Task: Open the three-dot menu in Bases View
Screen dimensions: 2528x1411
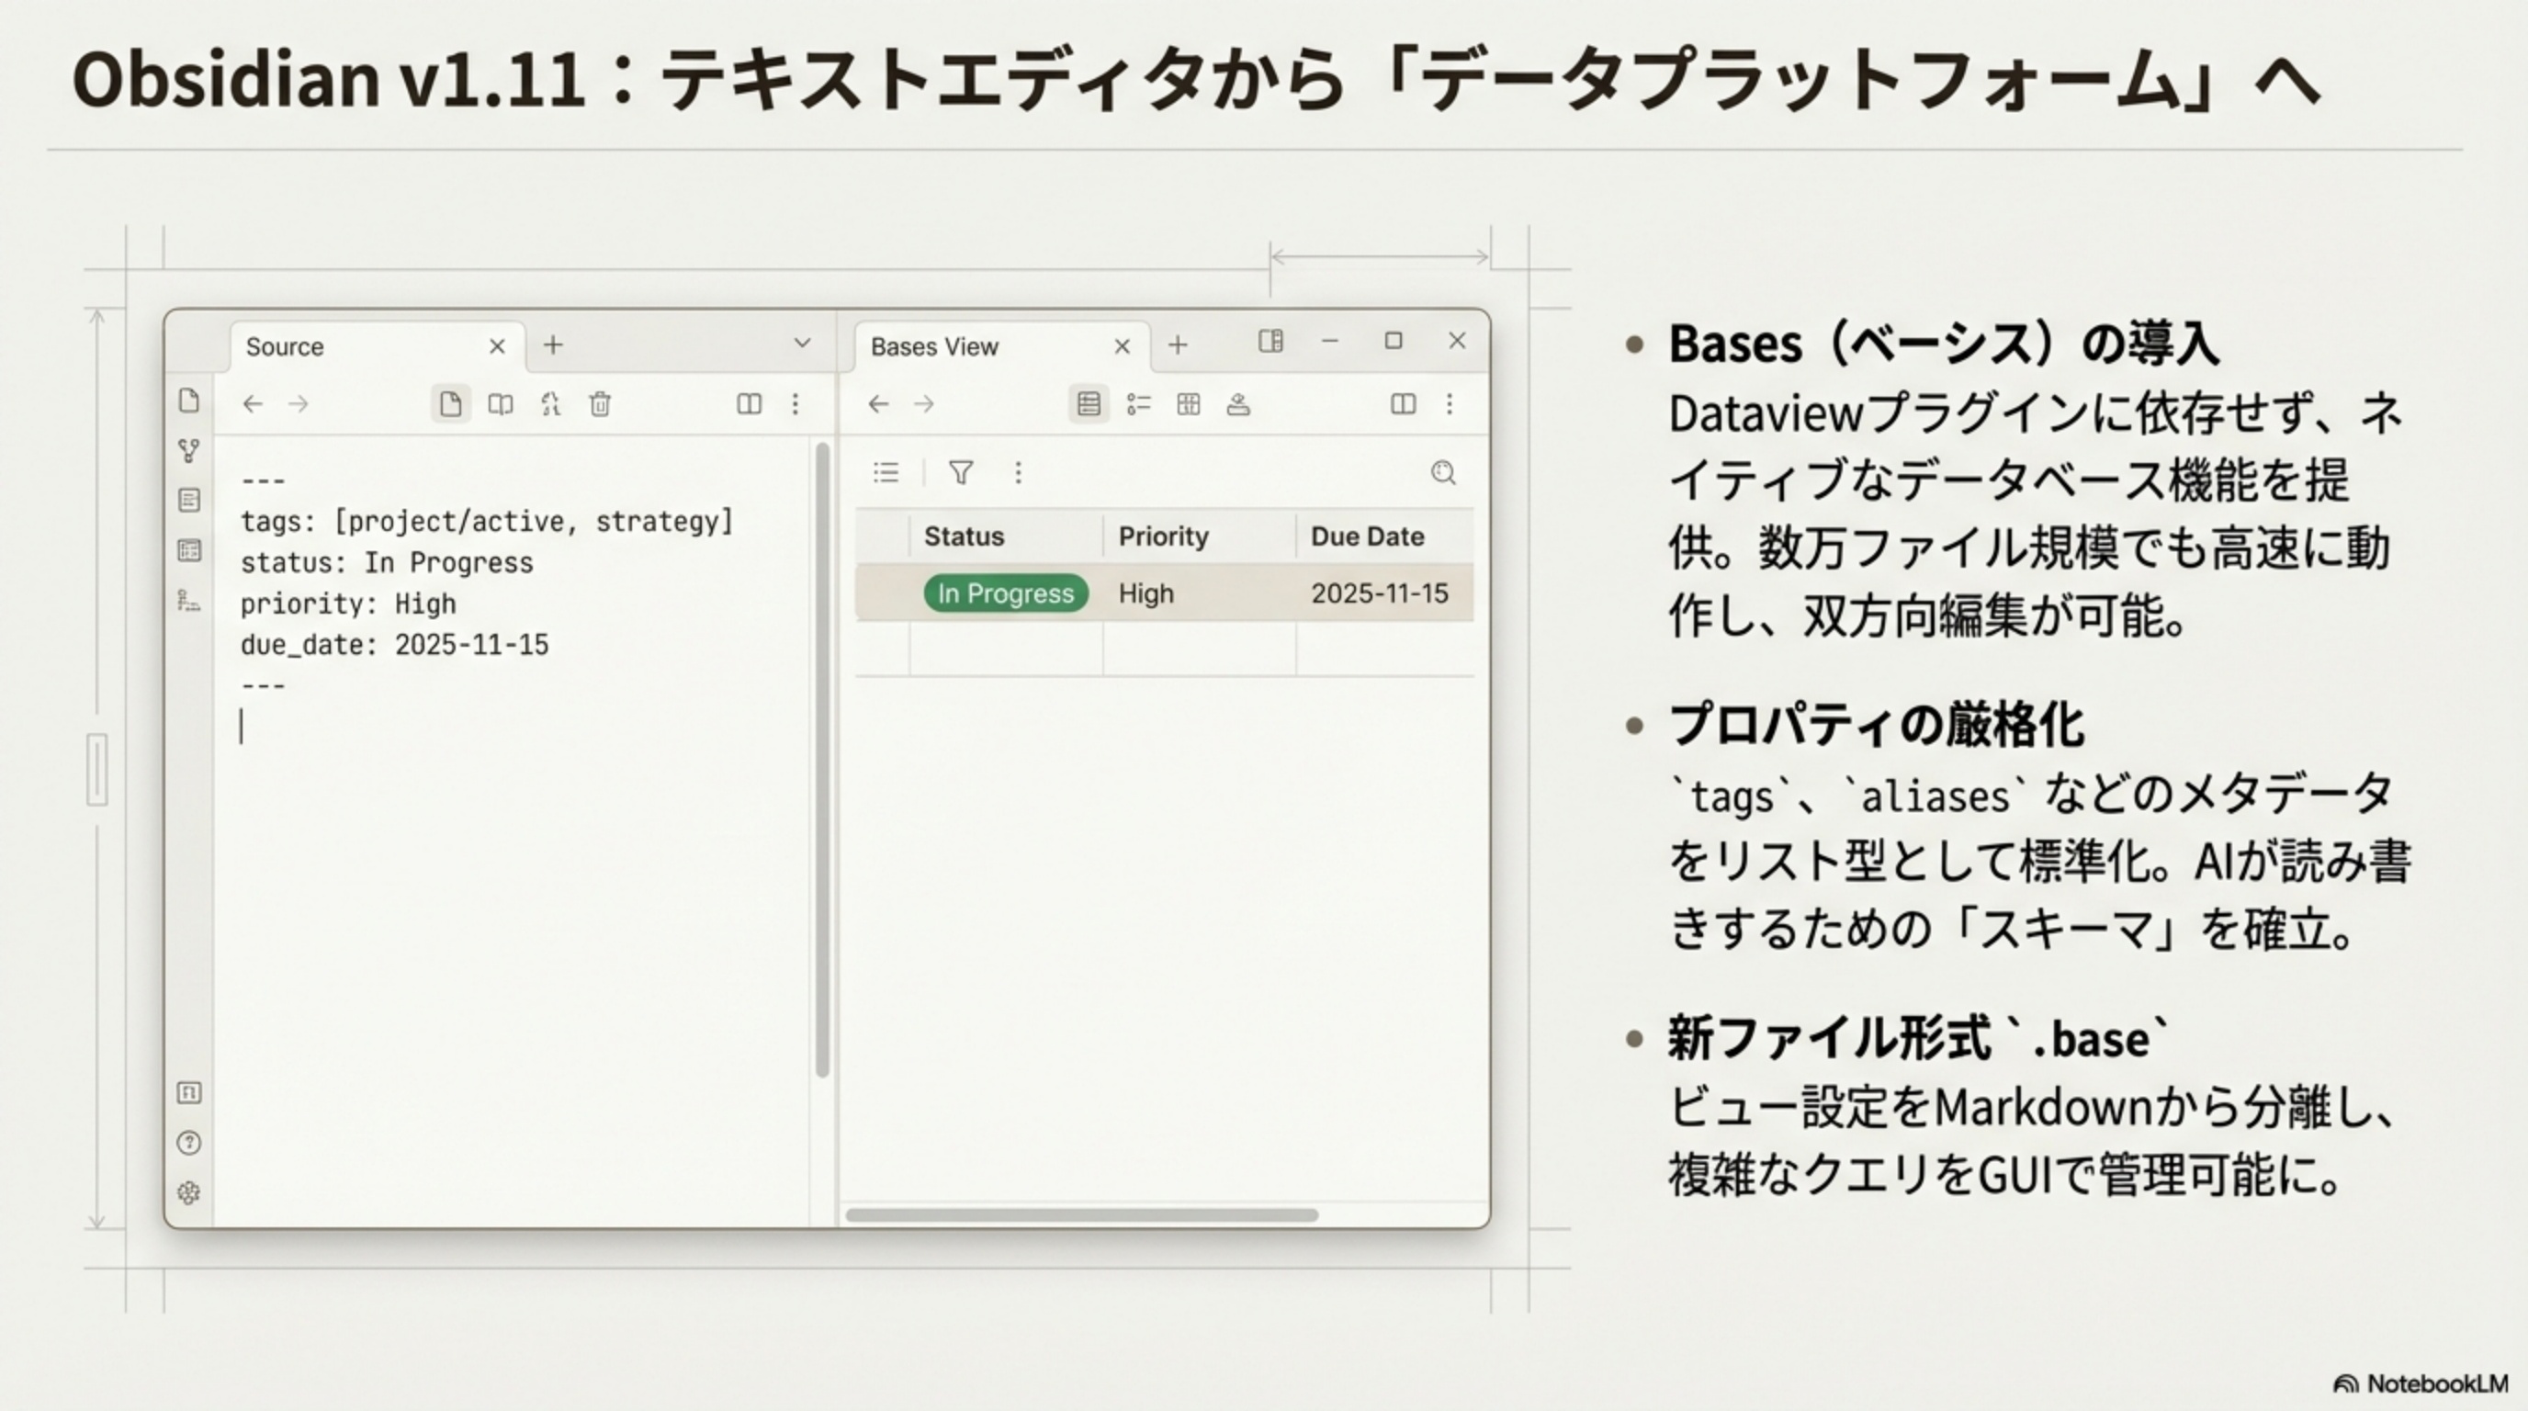Action: click(x=1019, y=474)
